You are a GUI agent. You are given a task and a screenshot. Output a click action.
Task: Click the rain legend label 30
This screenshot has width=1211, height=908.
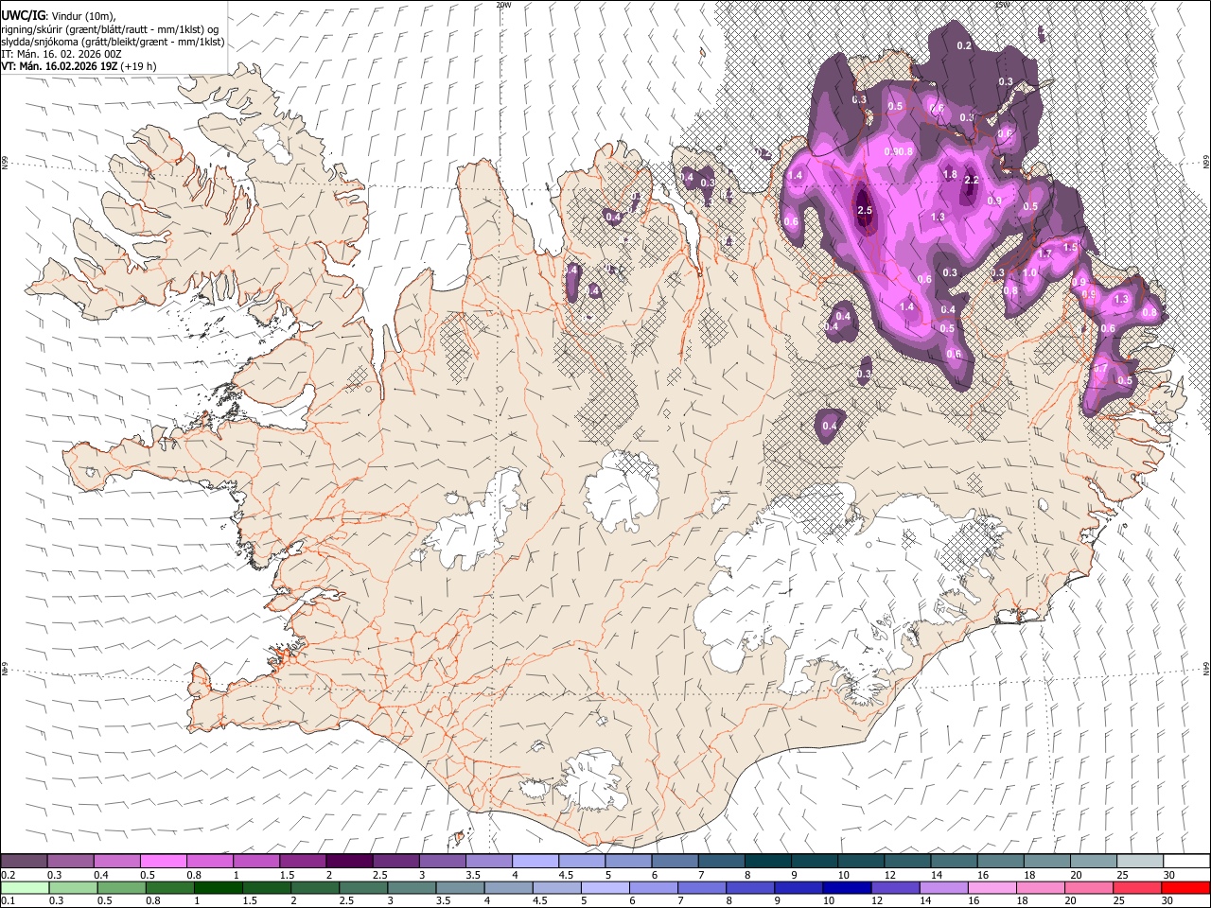coord(1167,901)
